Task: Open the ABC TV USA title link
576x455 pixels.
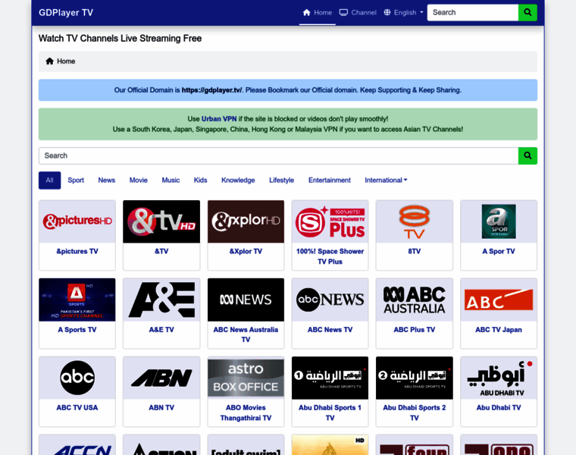Action: 77,407
